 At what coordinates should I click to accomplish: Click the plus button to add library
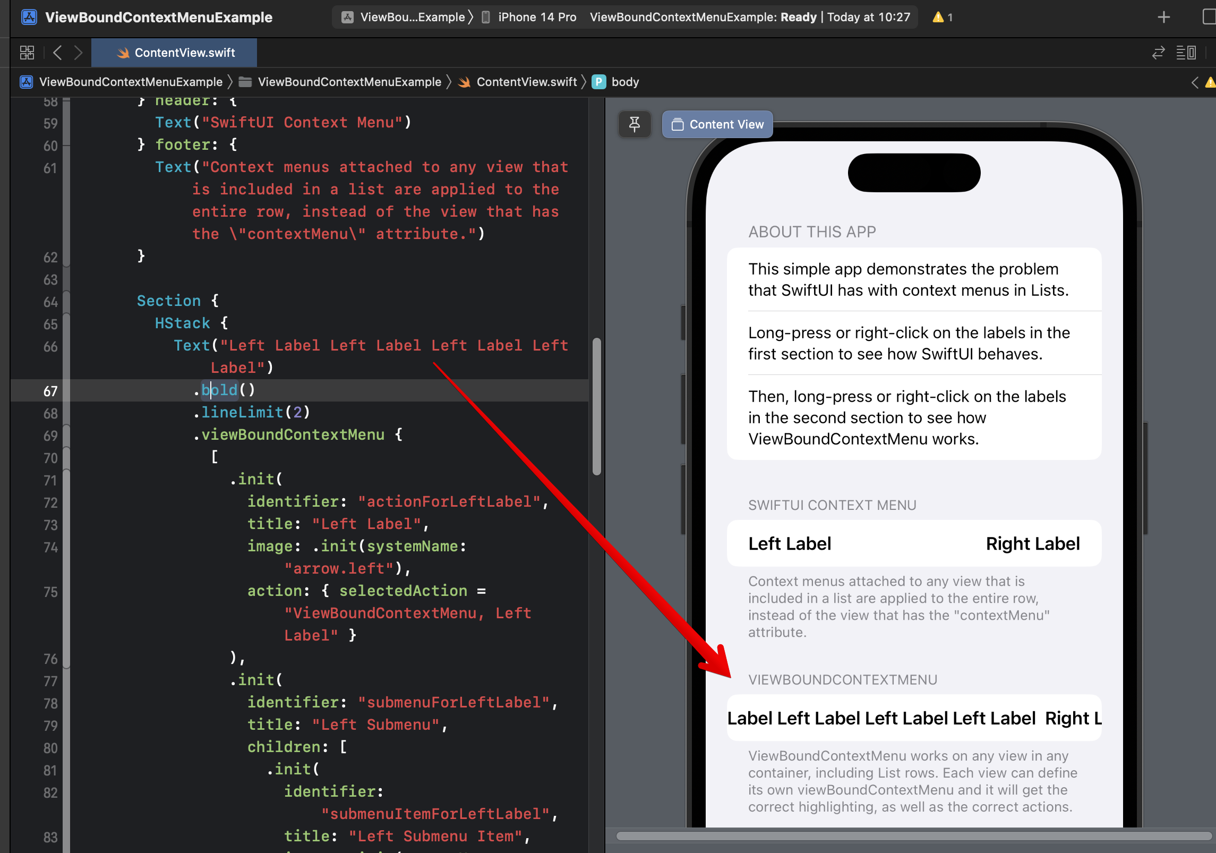[x=1163, y=17]
